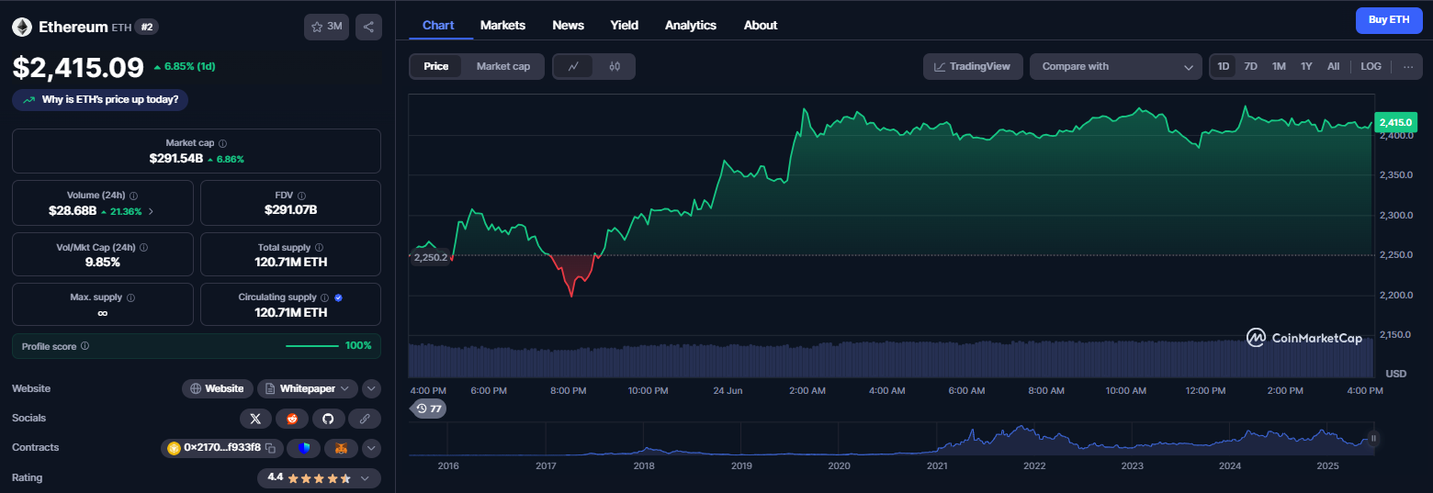Click the info icon beside FDV
The width and height of the screenshot is (1433, 493).
tap(301, 196)
